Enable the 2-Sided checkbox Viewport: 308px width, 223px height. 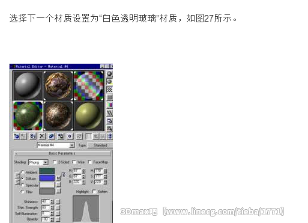click(55, 162)
